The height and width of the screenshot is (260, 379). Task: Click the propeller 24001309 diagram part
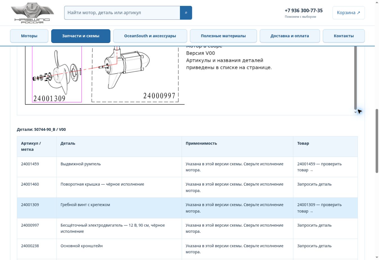pos(57,74)
